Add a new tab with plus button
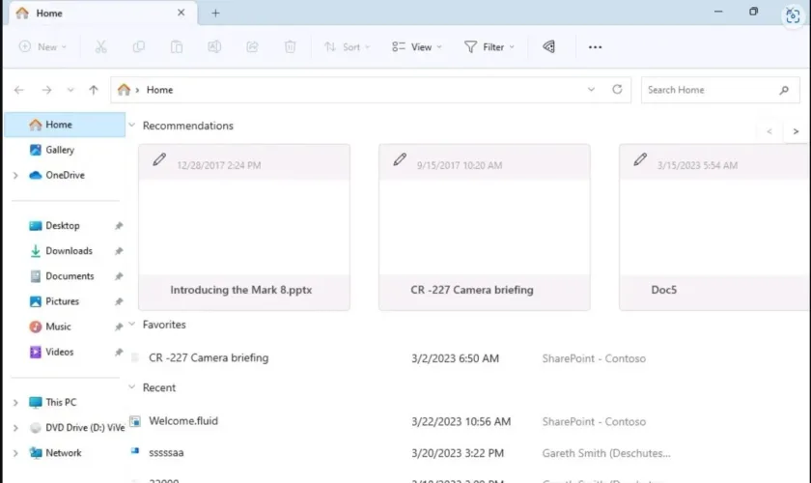Viewport: 811px width, 483px height. point(215,13)
